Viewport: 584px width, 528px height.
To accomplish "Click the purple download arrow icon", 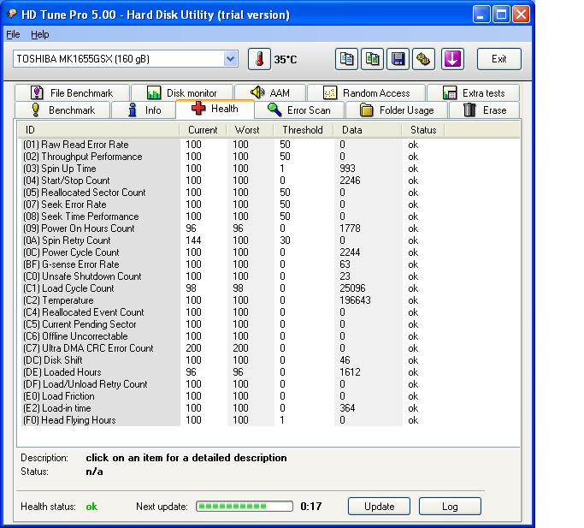I will pyautogui.click(x=452, y=59).
